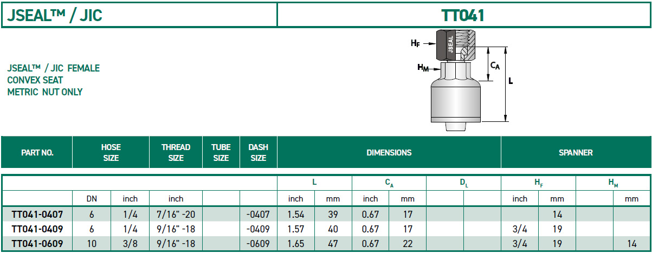Click DN value 6 in TT041-0407 row
Viewport: 652px width, 253px height.
[92, 215]
